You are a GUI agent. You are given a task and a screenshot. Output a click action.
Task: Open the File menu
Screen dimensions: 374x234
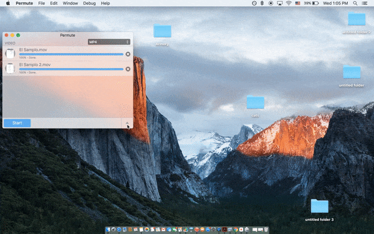(42, 3)
